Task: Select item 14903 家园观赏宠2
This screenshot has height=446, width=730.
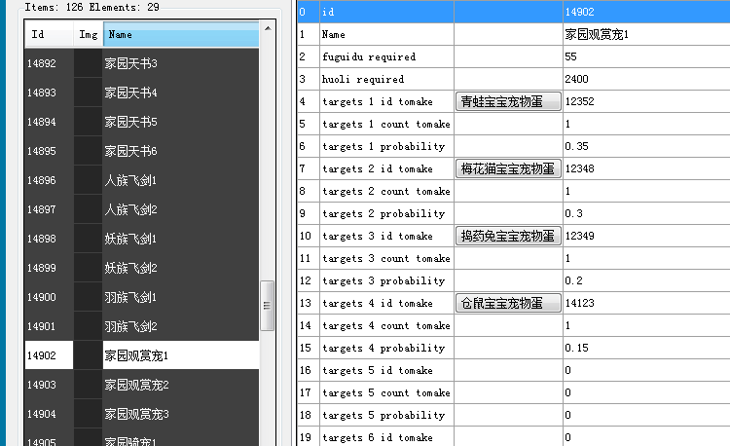Action: tap(142, 385)
